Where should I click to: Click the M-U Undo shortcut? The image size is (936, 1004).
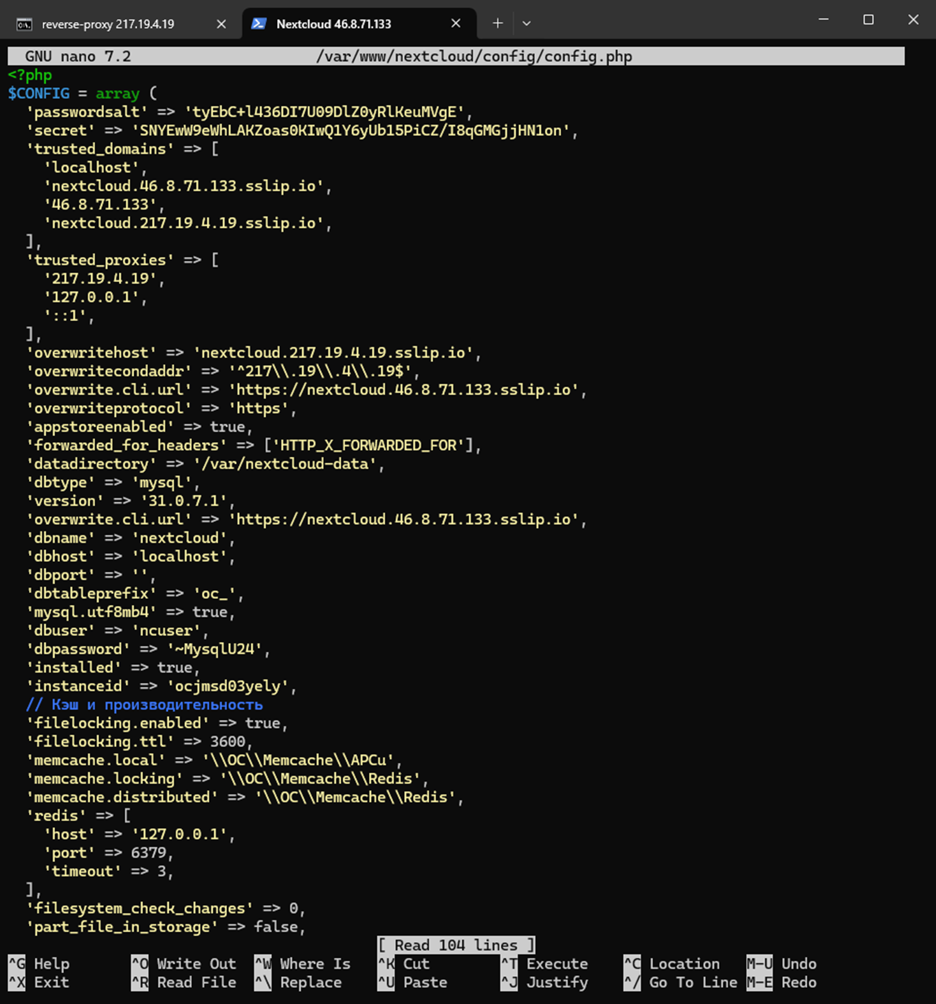click(x=782, y=963)
